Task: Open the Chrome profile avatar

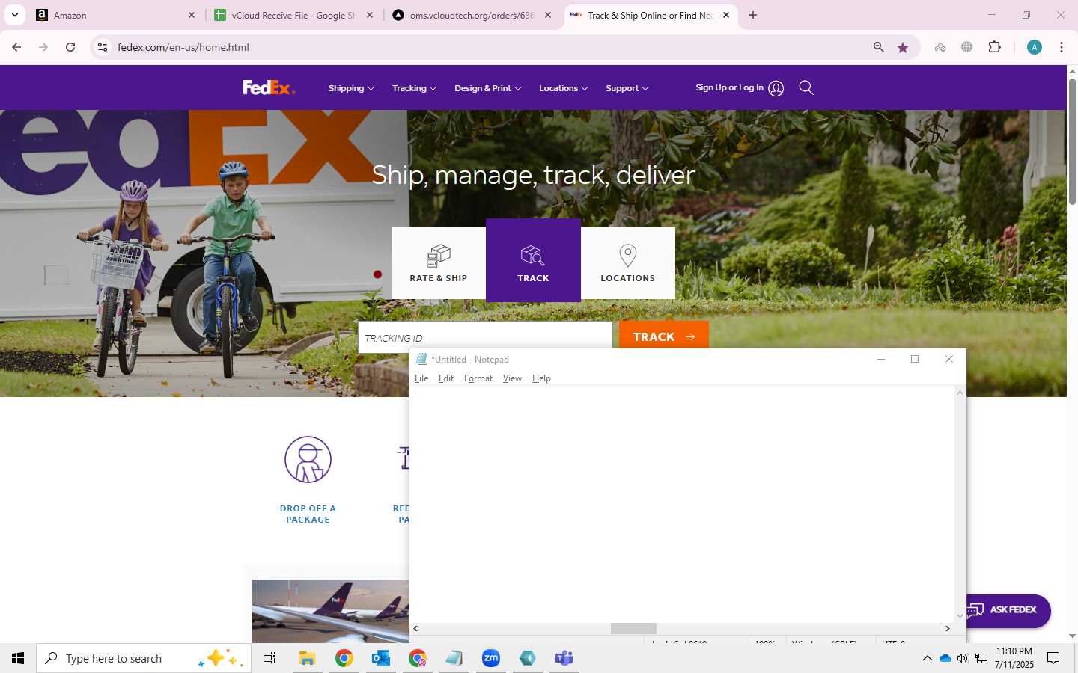Action: 1035,47
